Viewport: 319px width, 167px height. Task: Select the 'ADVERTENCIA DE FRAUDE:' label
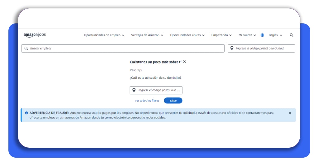click(x=49, y=113)
